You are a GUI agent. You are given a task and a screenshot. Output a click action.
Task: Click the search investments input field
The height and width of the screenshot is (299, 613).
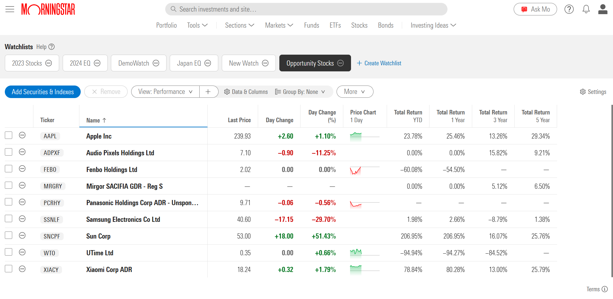point(306,9)
